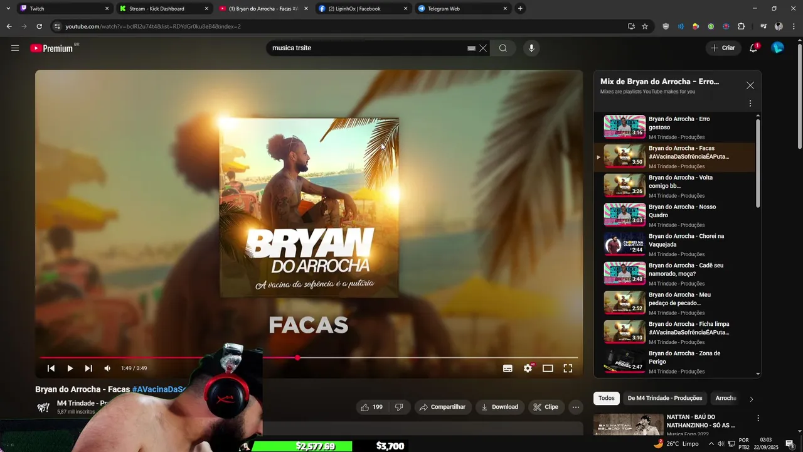
Task: Open browser extensions puzzle icon
Action: [741, 26]
